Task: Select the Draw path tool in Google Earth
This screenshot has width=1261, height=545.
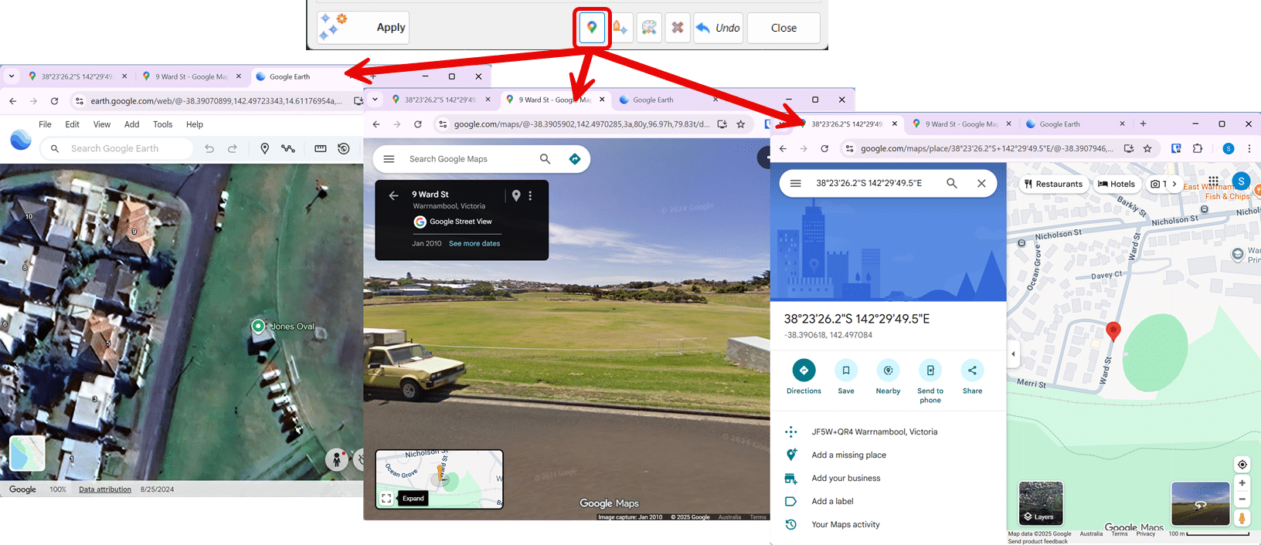Action: 288,148
